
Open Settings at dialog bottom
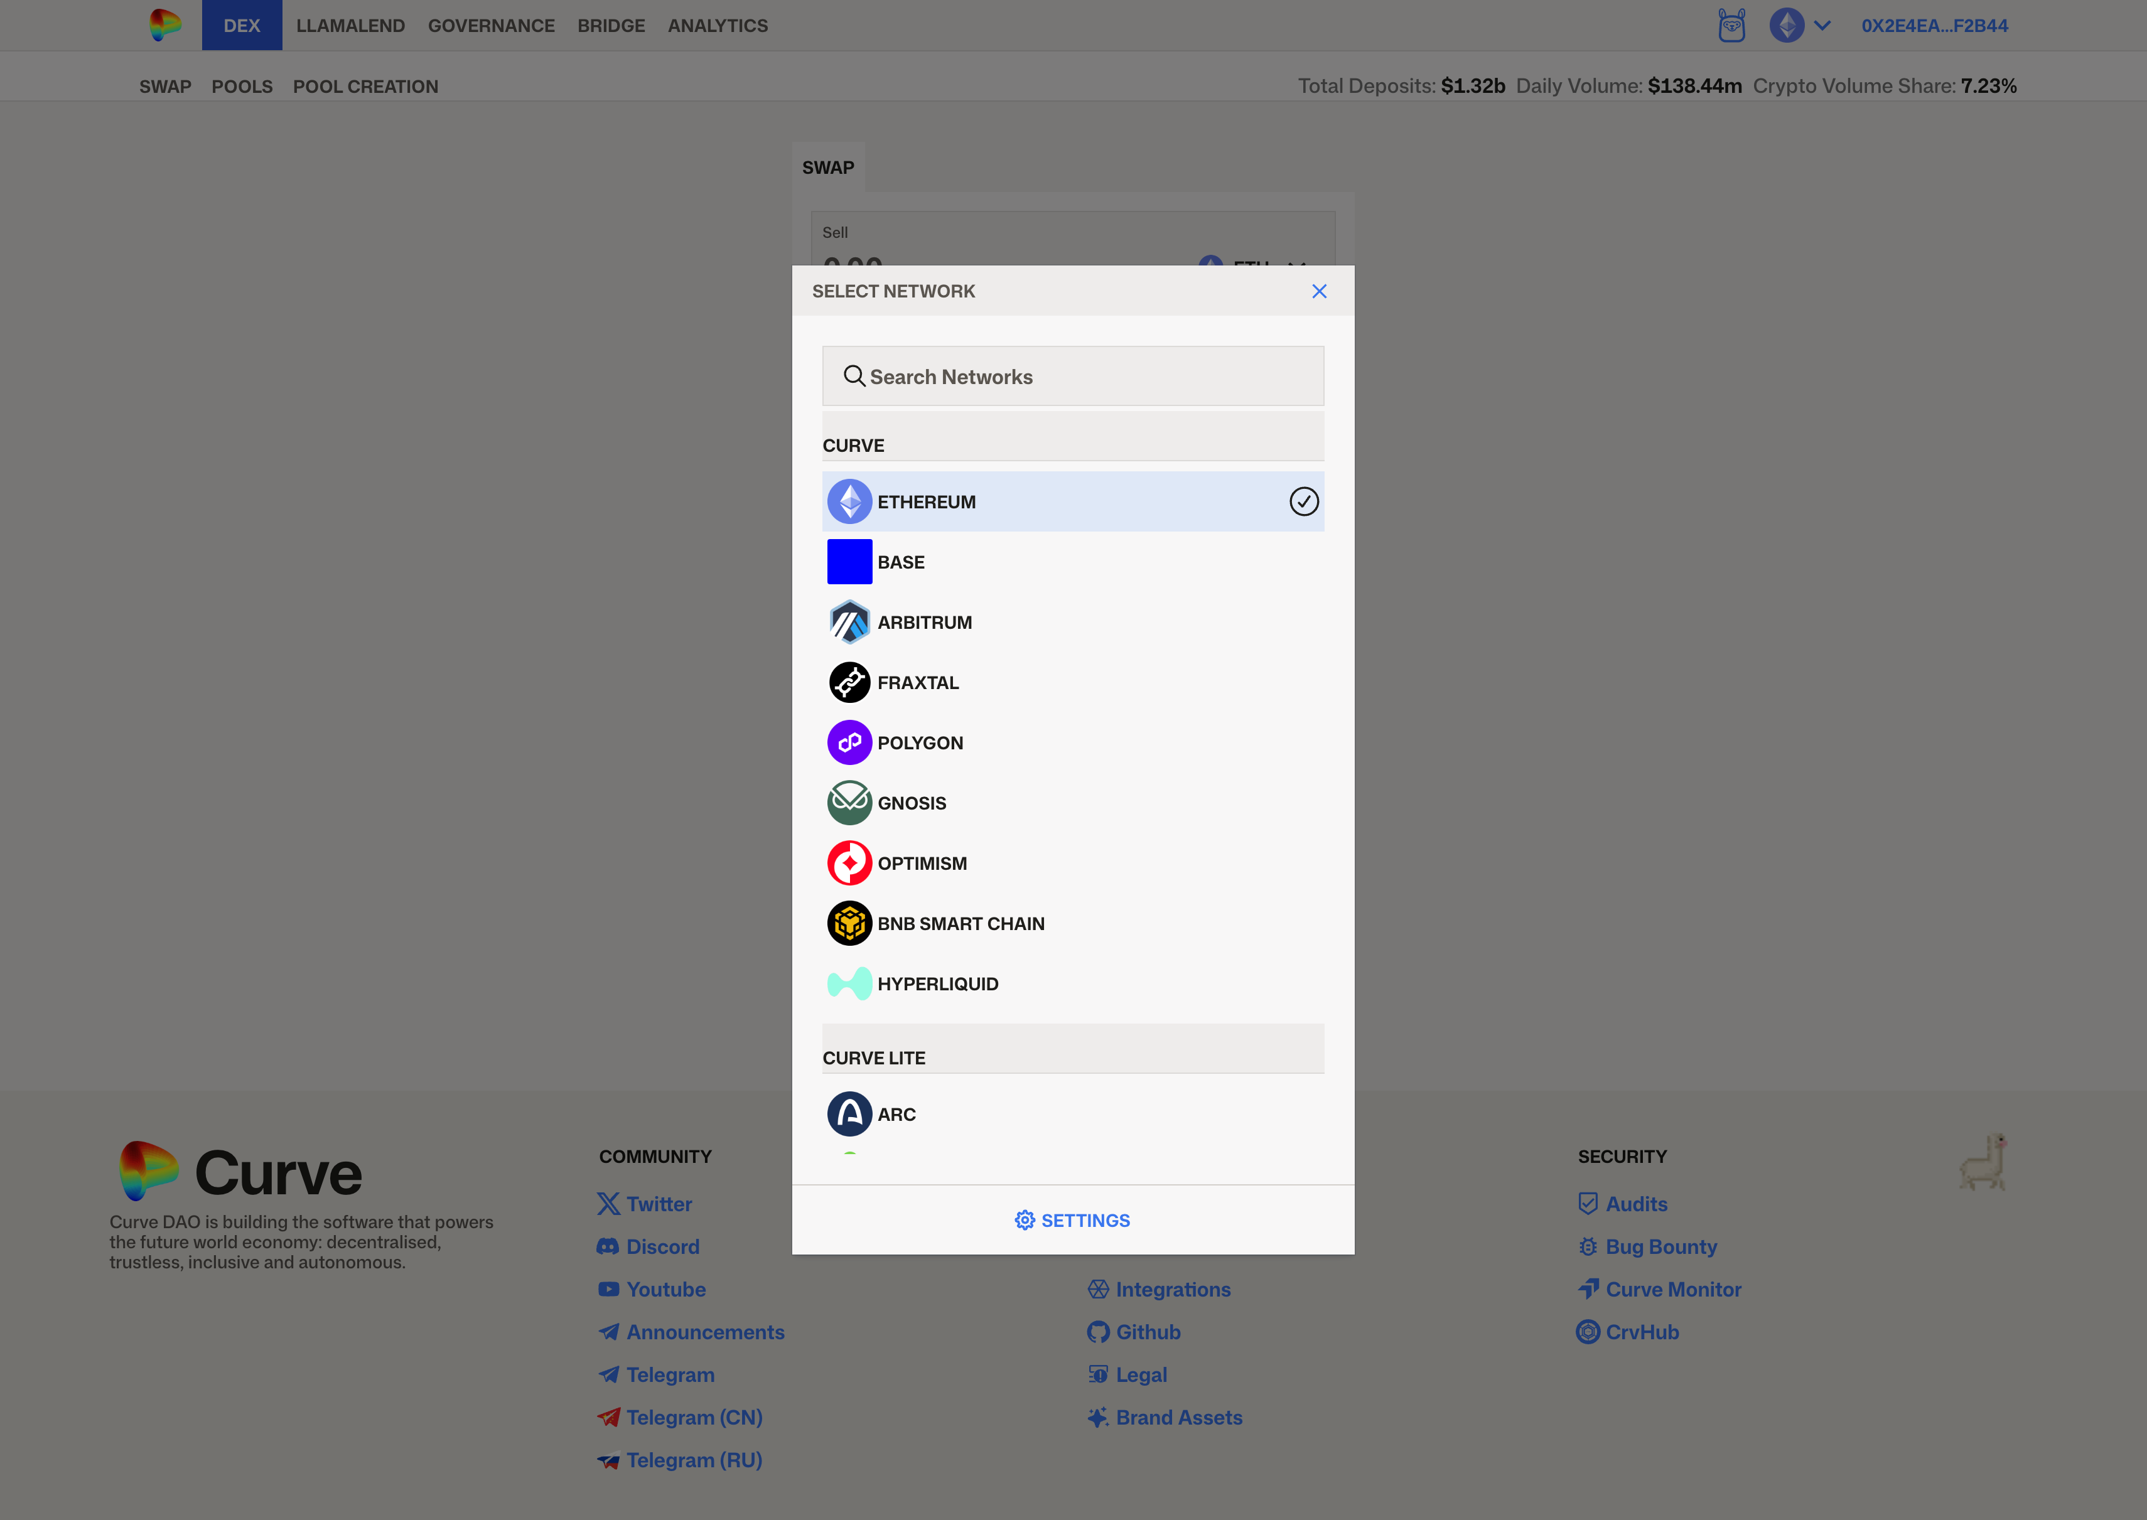1072,1221
